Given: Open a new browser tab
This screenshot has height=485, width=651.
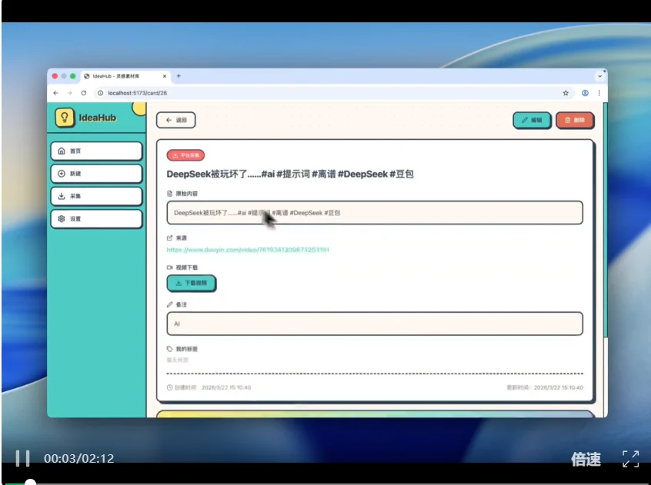Looking at the screenshot, I should point(179,76).
